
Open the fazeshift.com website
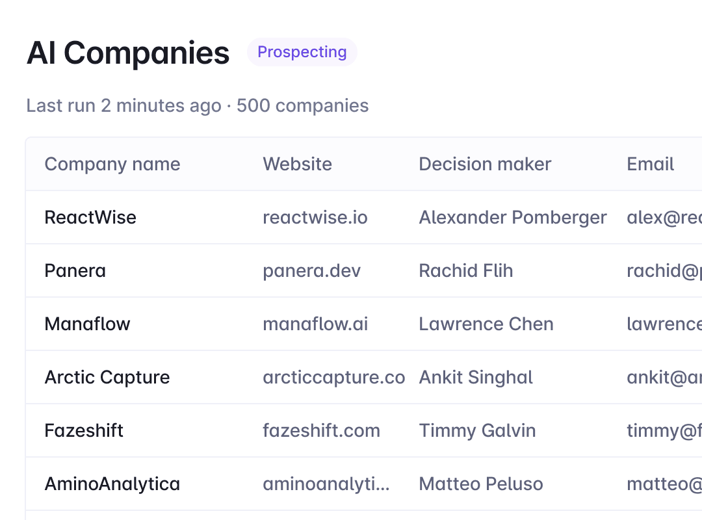click(321, 430)
